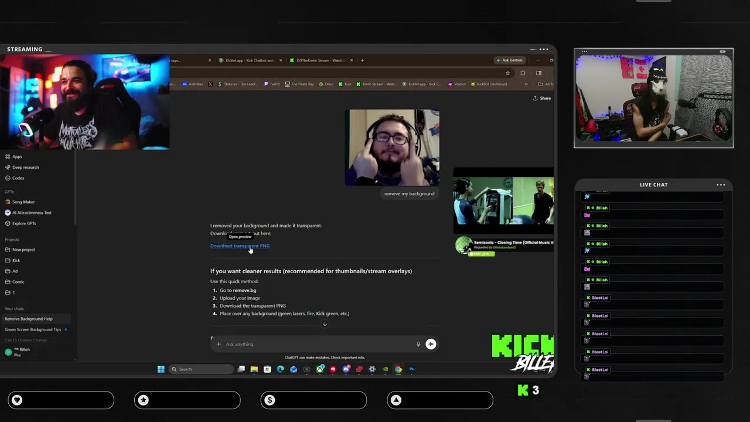Image resolution: width=750 pixels, height=422 pixels.
Task: Open the project named 1
Action: coord(10,292)
